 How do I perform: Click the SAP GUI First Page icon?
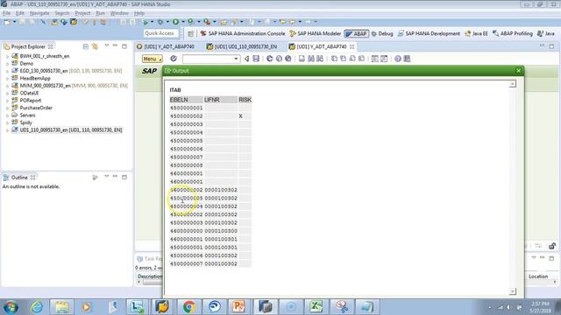click(x=334, y=59)
